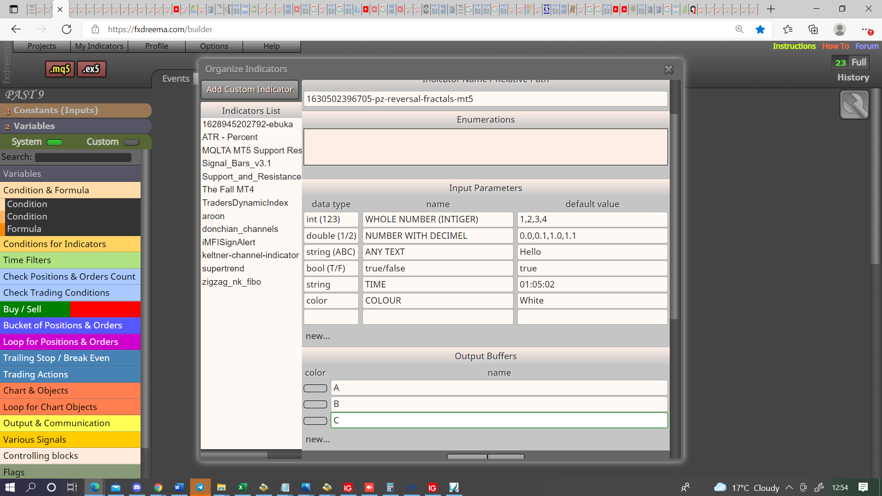The image size is (882, 496).
Task: Expand Conditions for Indicators category
Action: [70, 244]
